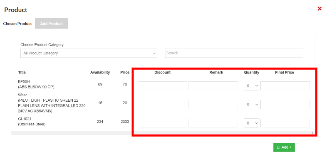Click the horizontal scrollbar under the table
Screen dimensions: 327x166
point(162,133)
